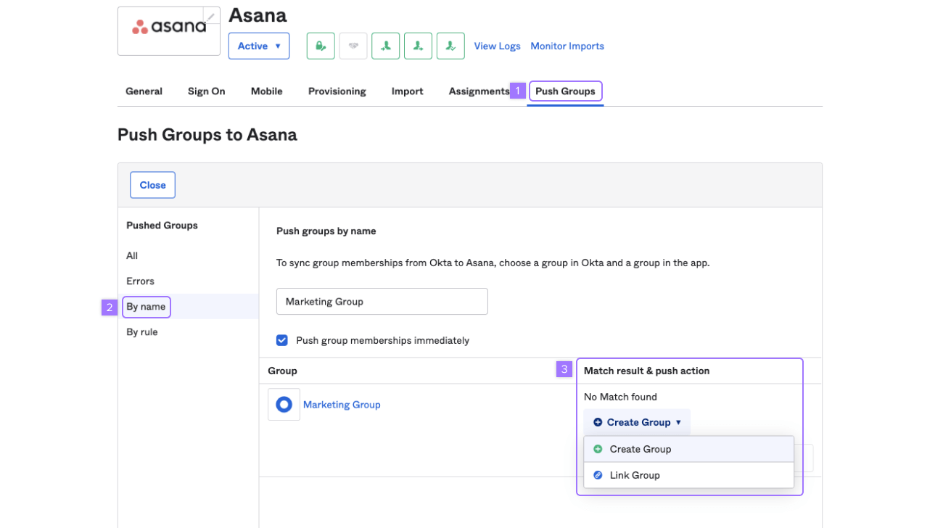
Task: Select the By name option
Action: [x=147, y=307]
